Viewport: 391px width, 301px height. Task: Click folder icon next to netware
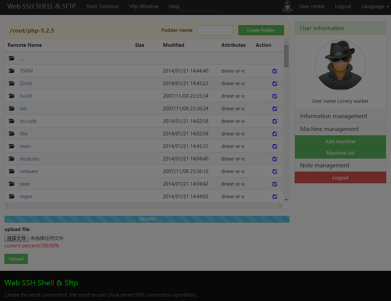[12, 171]
